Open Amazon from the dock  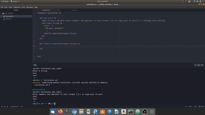(124, 111)
